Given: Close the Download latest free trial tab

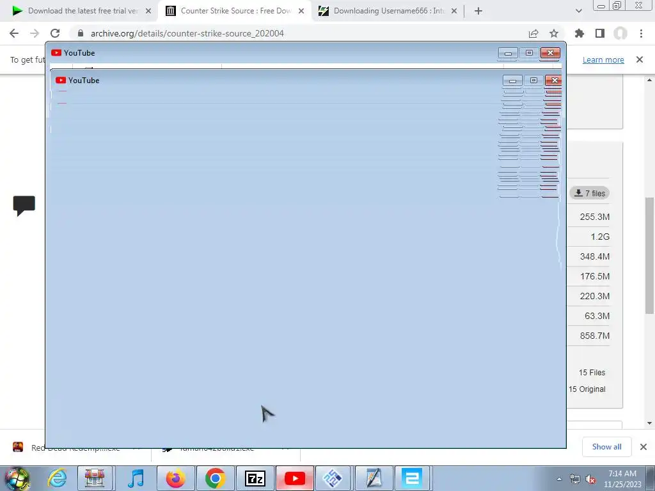Looking at the screenshot, I should pyautogui.click(x=148, y=11).
